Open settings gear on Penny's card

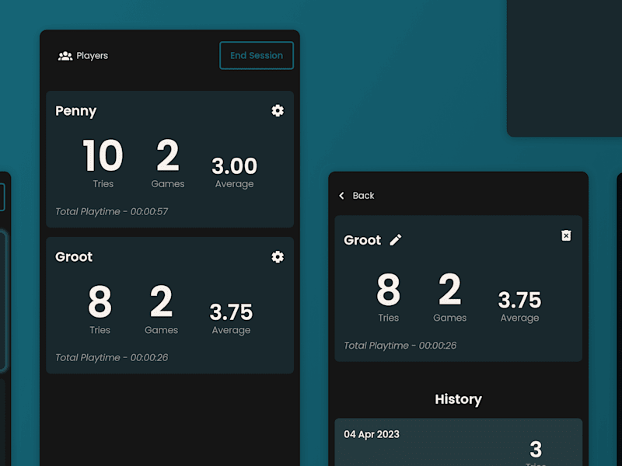coord(278,110)
